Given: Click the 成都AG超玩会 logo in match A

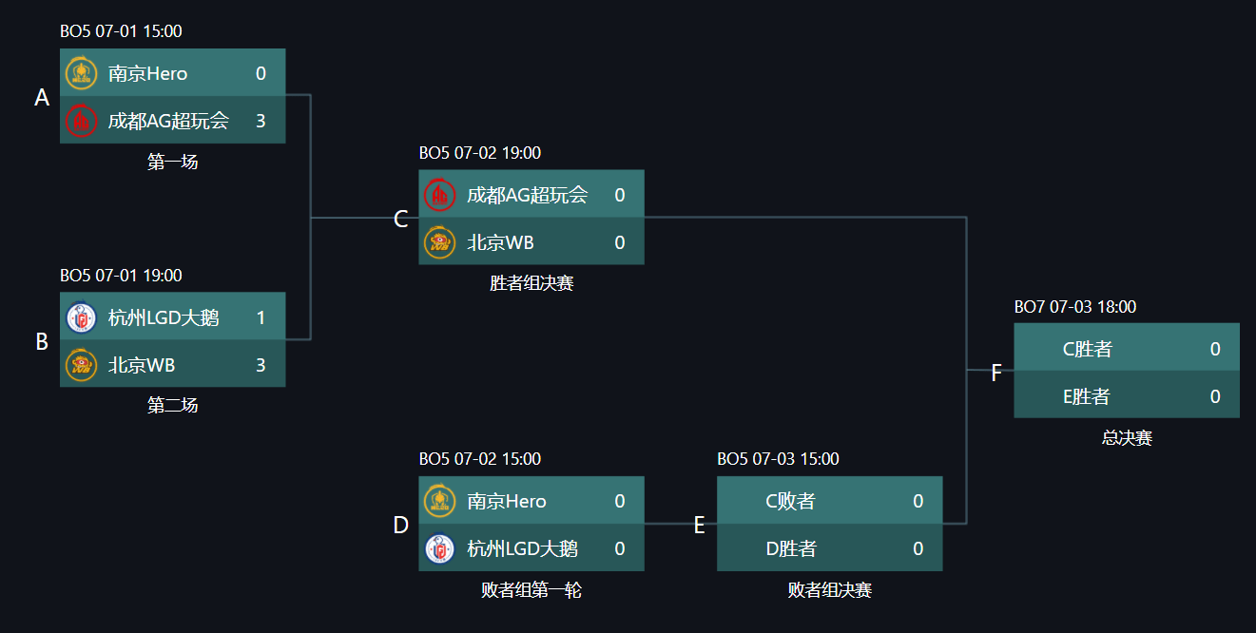Looking at the screenshot, I should (x=81, y=121).
